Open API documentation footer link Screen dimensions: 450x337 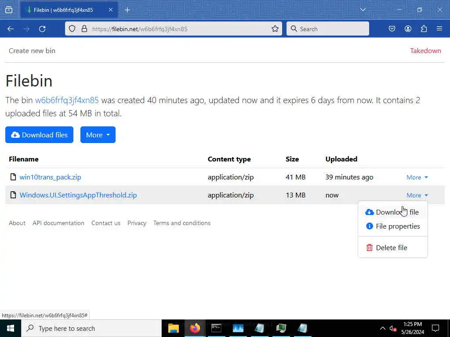(x=58, y=223)
